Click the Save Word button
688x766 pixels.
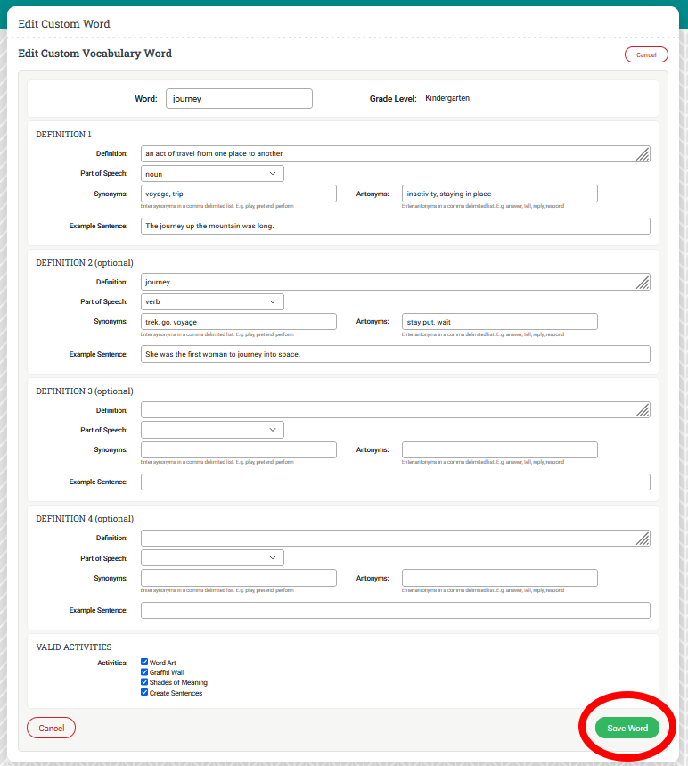tap(627, 728)
